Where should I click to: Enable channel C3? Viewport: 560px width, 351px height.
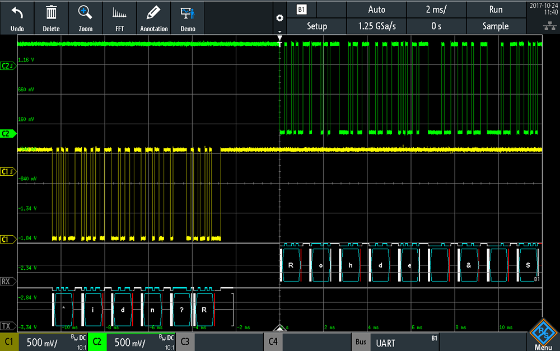(x=185, y=342)
